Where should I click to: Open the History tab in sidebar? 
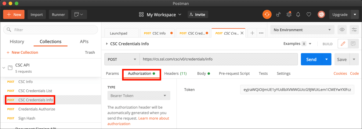point(17,42)
